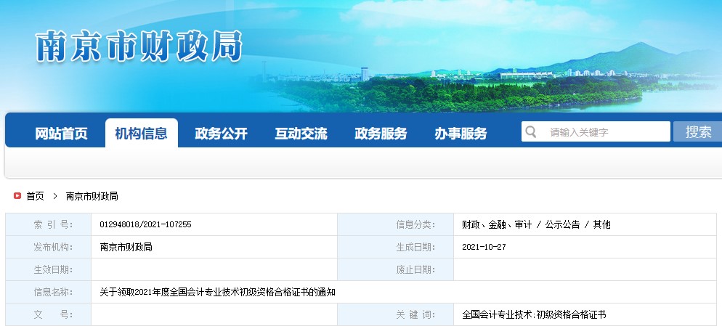The image size is (722, 326).
Task: Follow the 首页 breadcrumb link
Action: (35, 196)
